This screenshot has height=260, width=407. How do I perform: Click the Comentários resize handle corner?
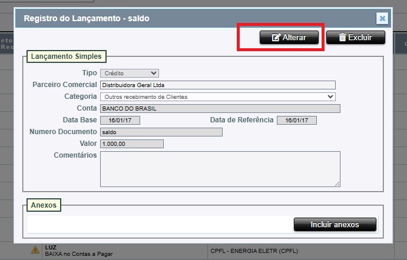[x=337, y=184]
